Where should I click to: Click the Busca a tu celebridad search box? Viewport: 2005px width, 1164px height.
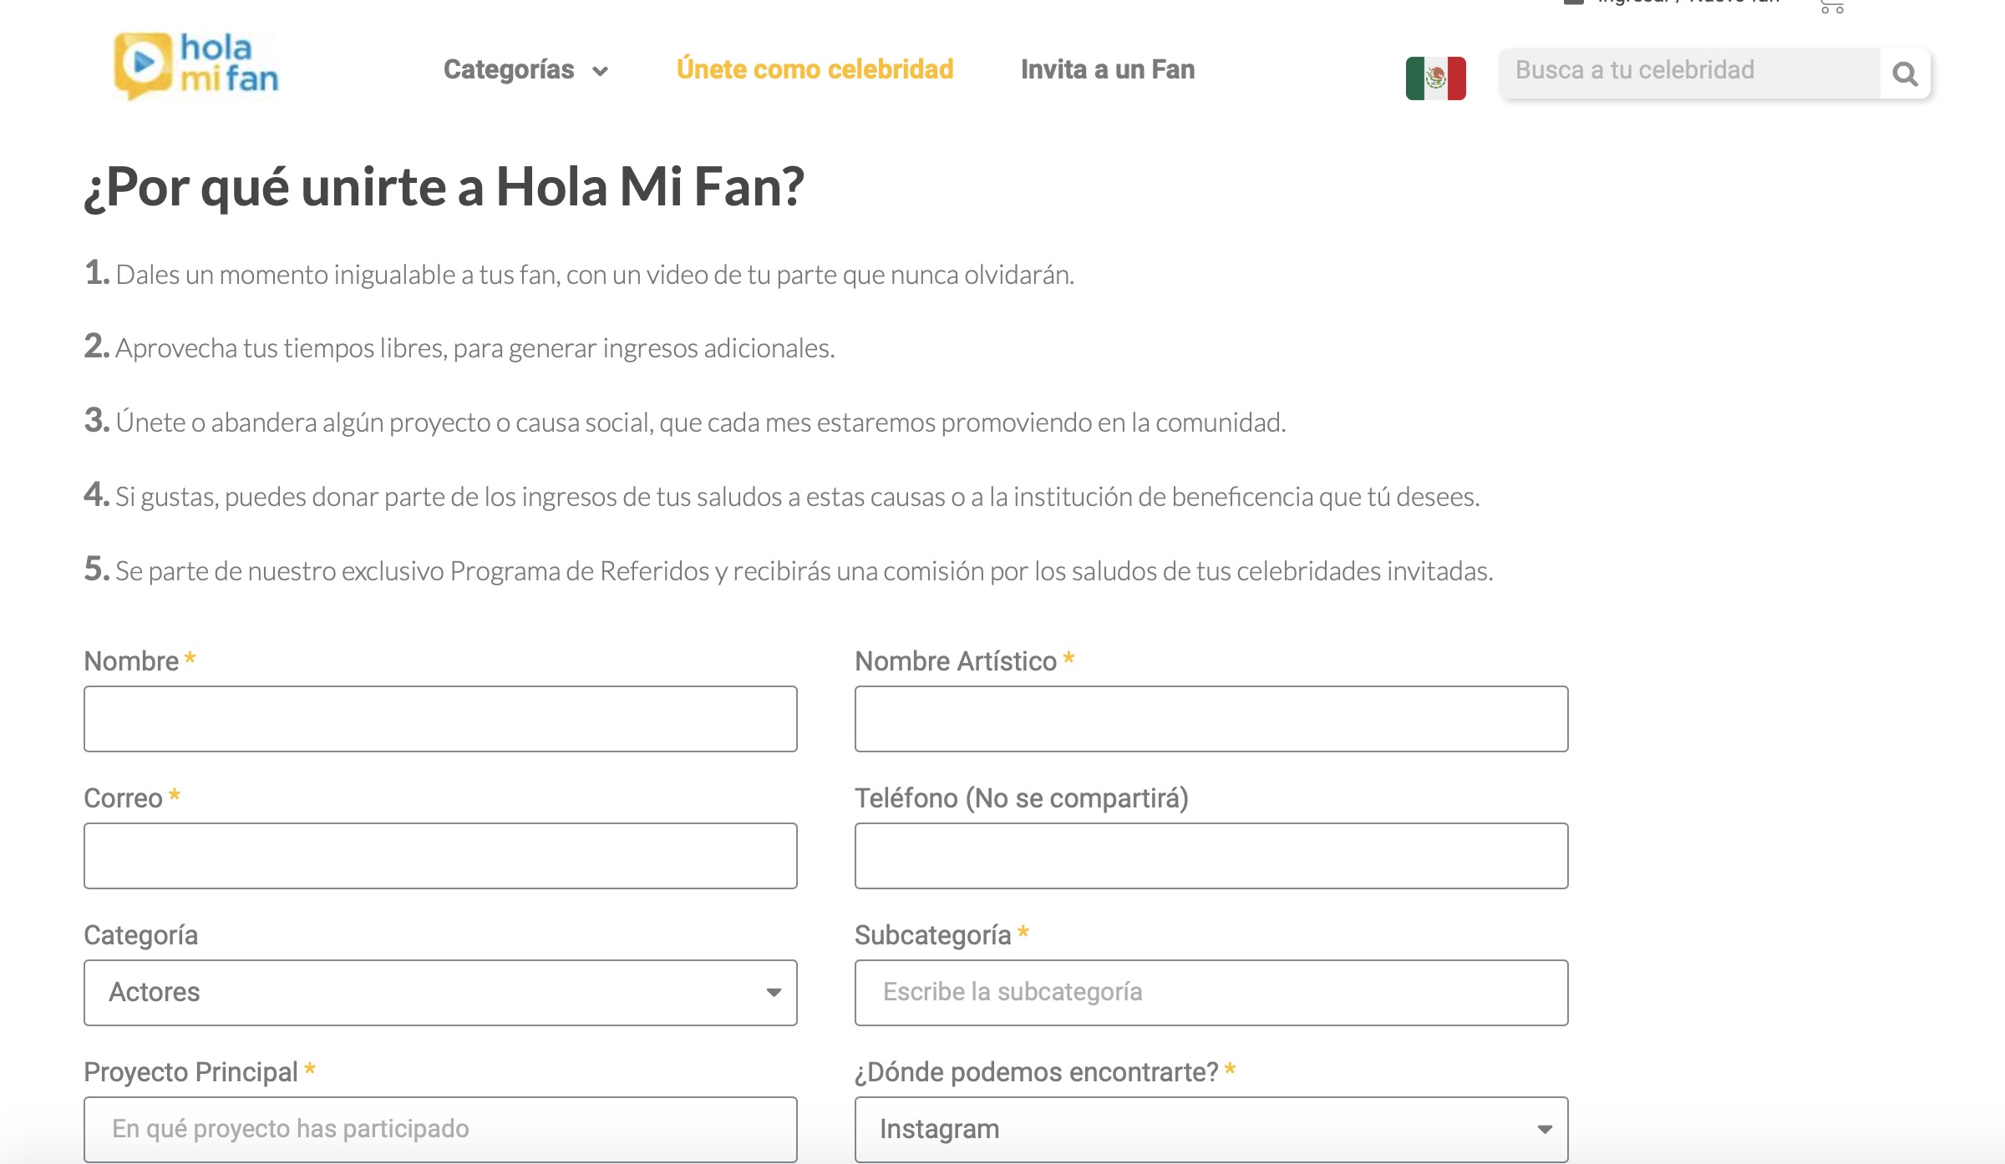[1690, 73]
